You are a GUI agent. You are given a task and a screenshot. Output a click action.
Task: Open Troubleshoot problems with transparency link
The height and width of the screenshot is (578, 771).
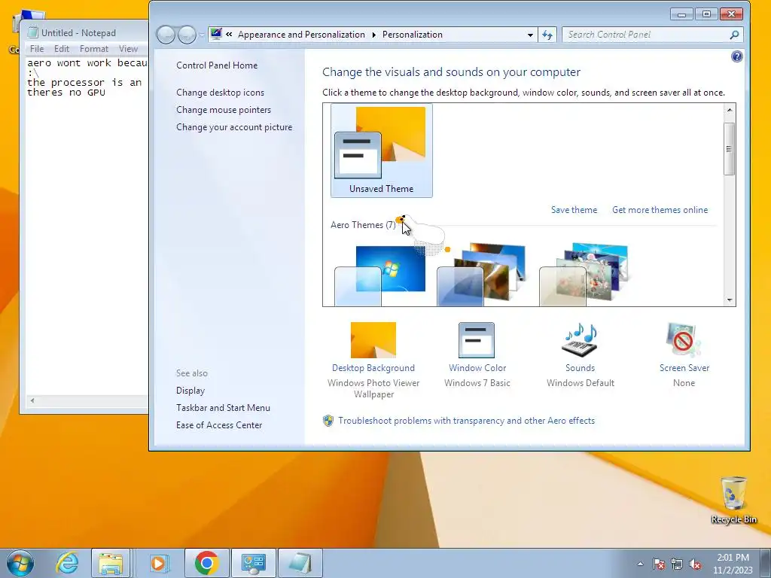pos(467,421)
